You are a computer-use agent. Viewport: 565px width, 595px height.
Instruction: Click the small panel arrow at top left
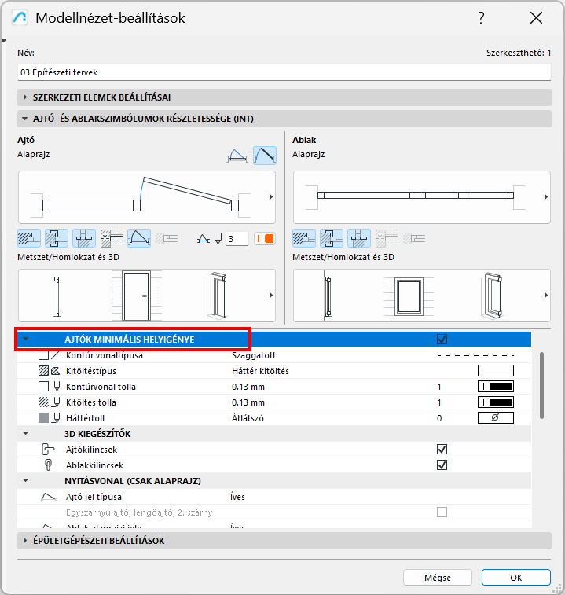[x=3, y=41]
